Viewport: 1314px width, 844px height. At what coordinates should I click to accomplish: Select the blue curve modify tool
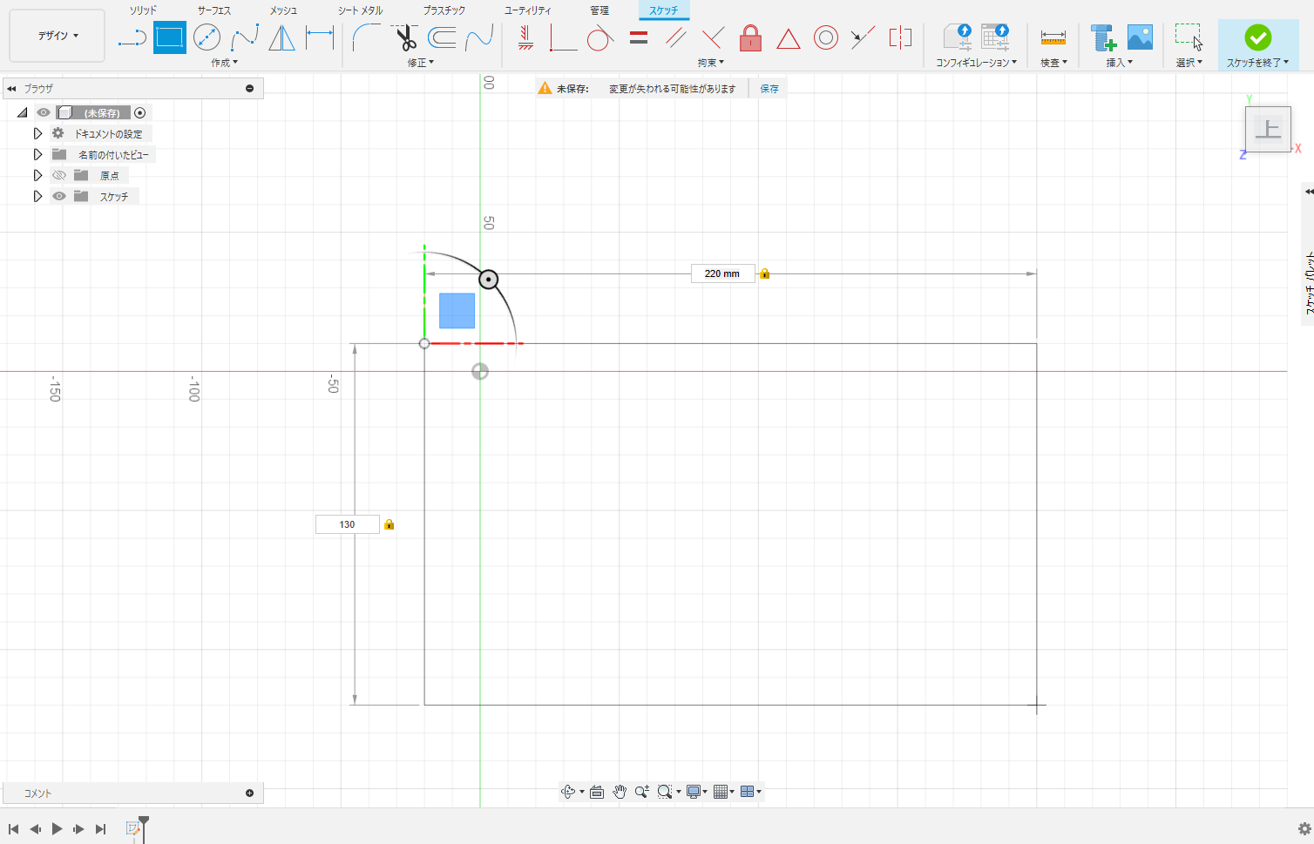pos(479,37)
